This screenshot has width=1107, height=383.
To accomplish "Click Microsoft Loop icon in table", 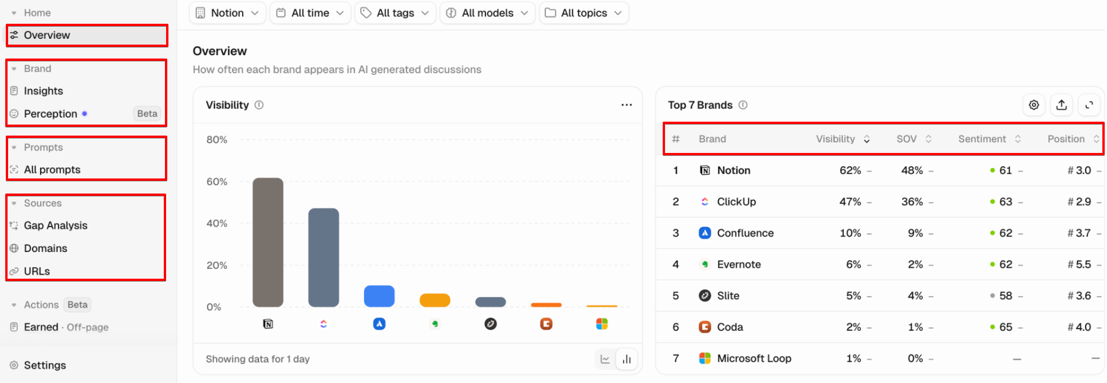I will [705, 358].
